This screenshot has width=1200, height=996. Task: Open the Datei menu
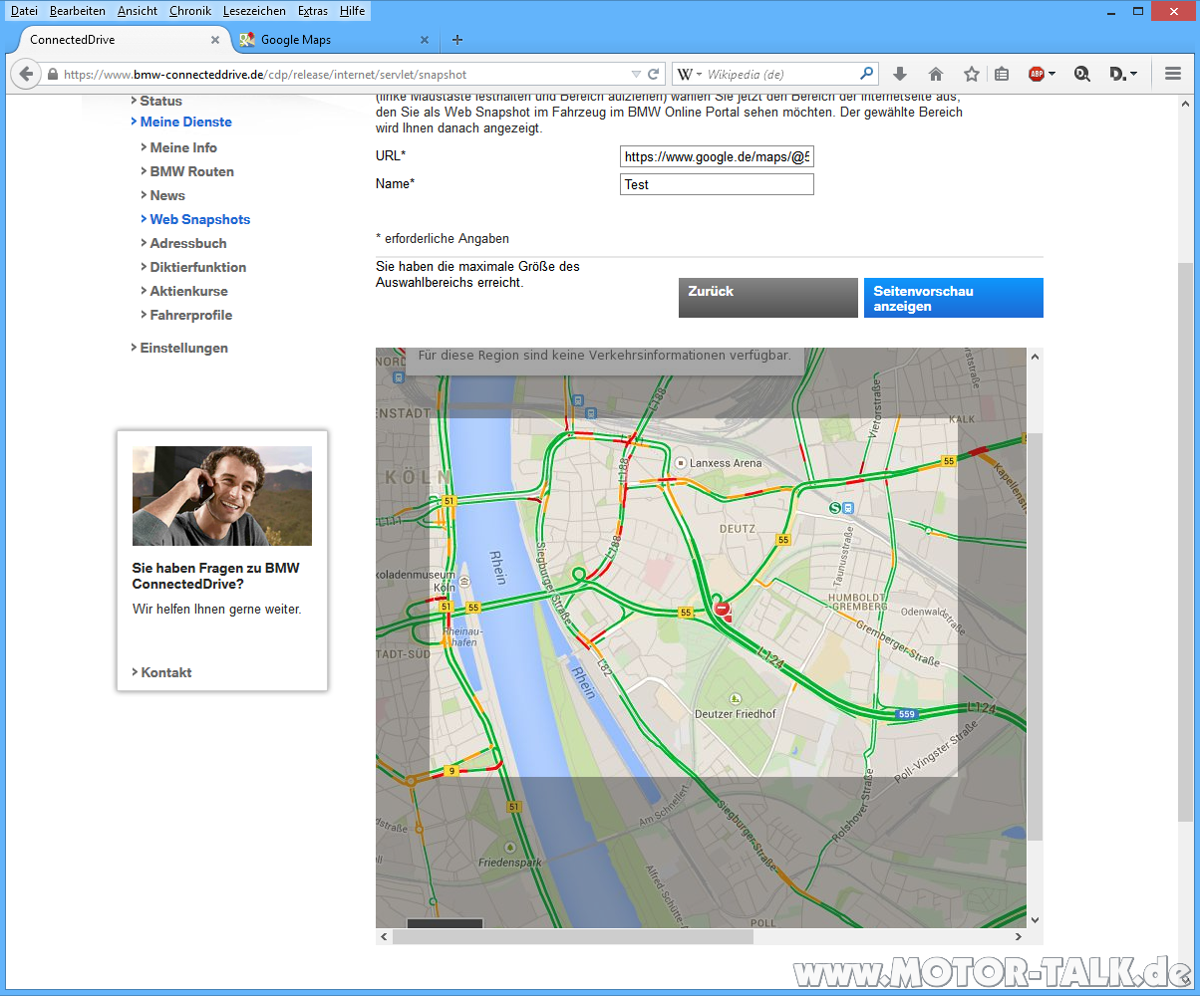click(x=25, y=11)
